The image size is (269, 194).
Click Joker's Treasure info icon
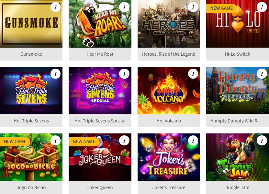pyautogui.click(x=193, y=141)
